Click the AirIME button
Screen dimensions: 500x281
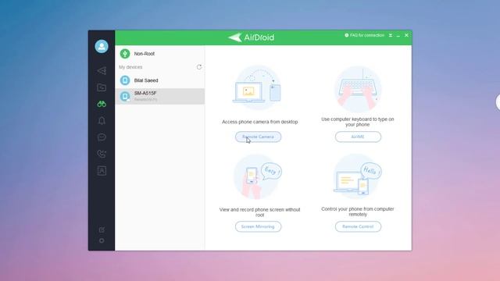coord(358,137)
